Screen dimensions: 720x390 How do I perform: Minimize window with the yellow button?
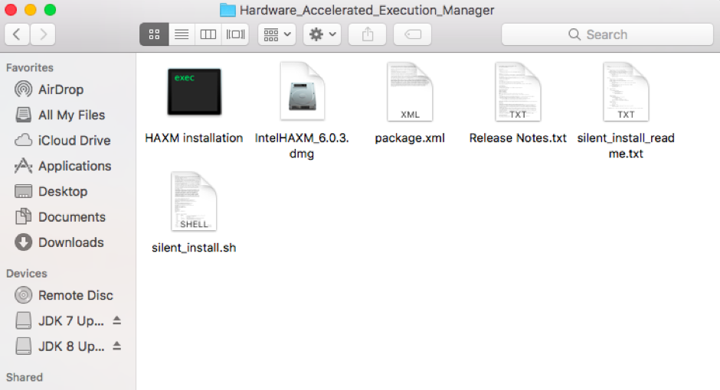pos(31,10)
